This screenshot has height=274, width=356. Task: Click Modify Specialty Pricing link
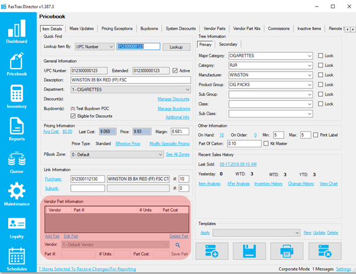169,144
